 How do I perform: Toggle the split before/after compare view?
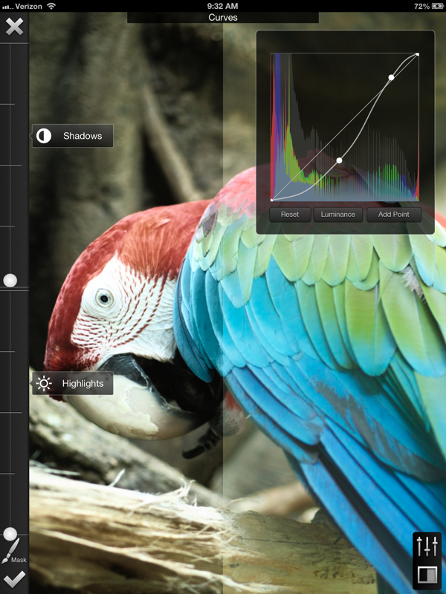[427, 575]
